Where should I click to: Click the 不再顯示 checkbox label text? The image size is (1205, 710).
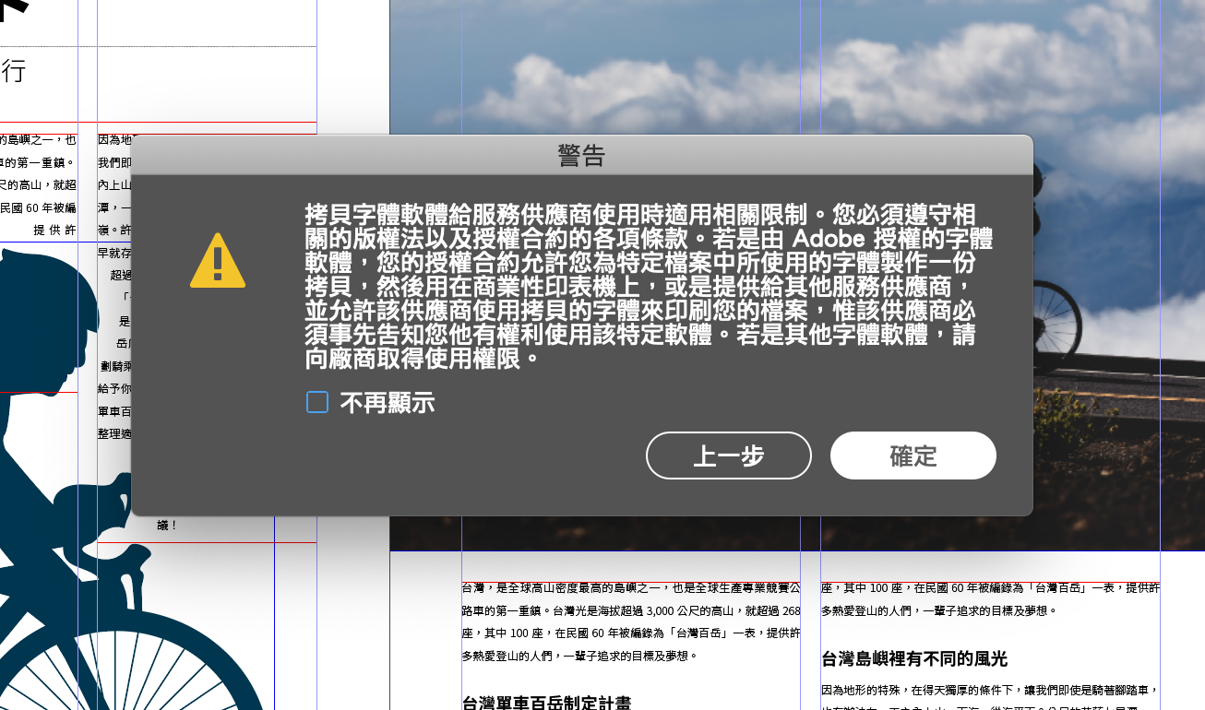tap(387, 403)
